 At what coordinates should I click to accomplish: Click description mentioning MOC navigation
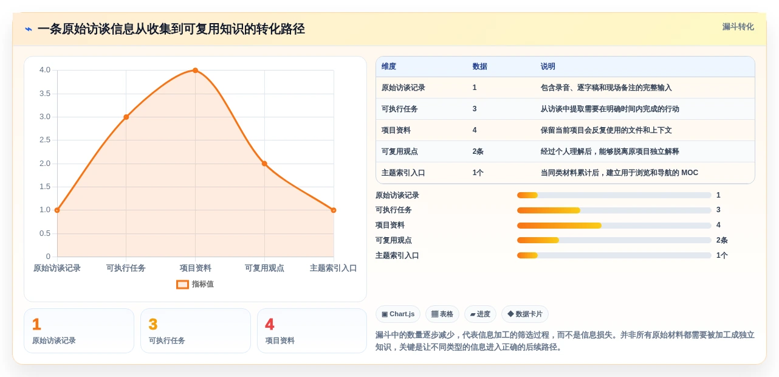tap(620, 173)
